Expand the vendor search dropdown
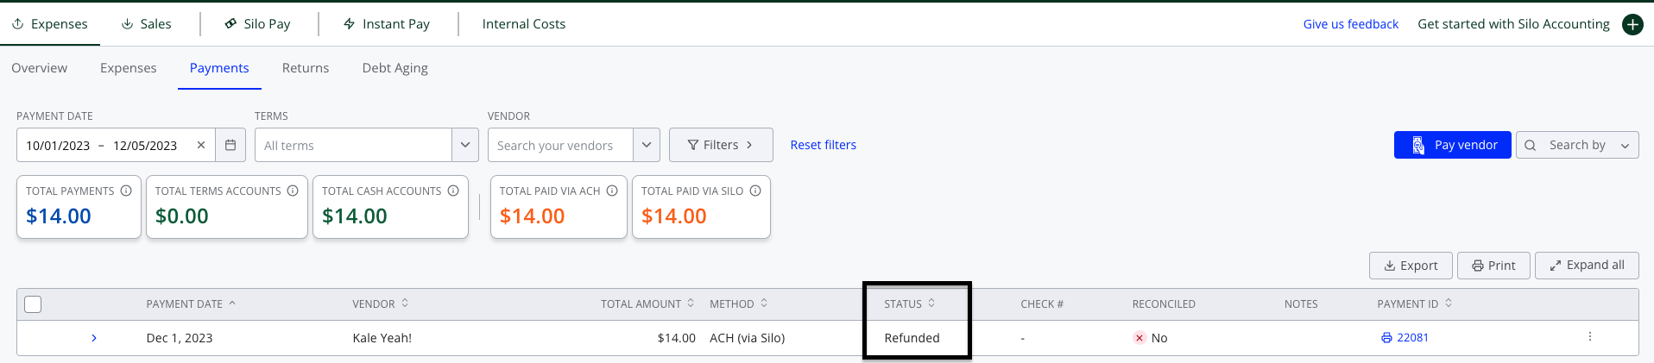Viewport: 1654px width, 363px height. (647, 145)
